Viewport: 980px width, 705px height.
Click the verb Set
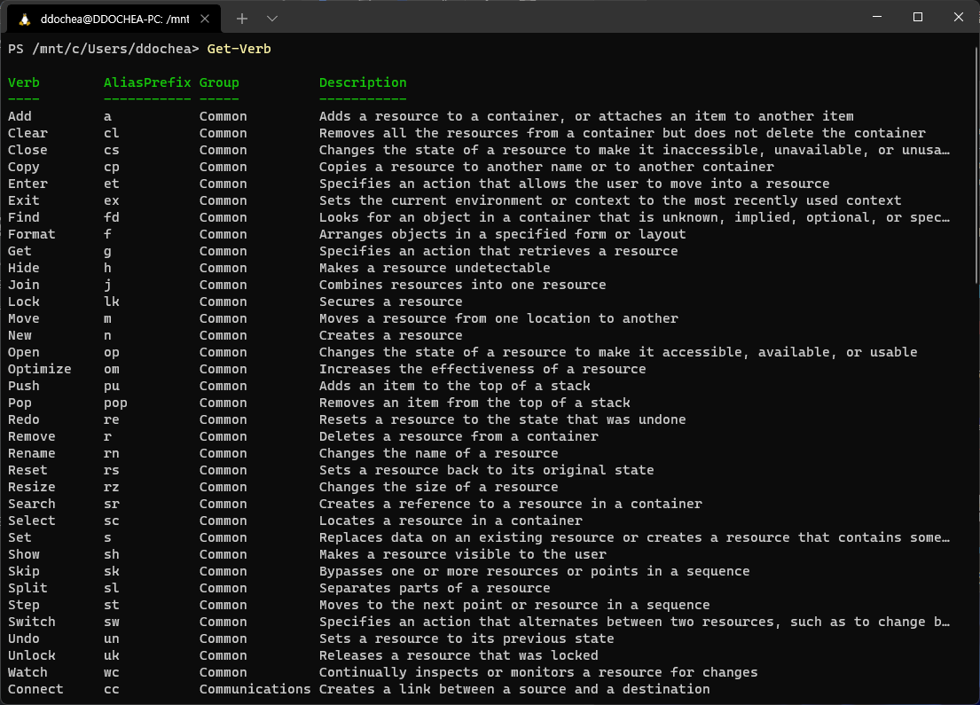click(20, 538)
